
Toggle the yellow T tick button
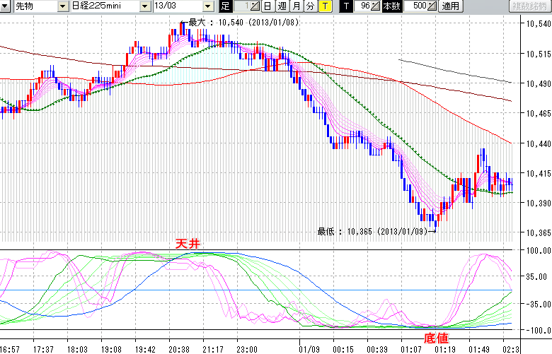(x=325, y=6)
